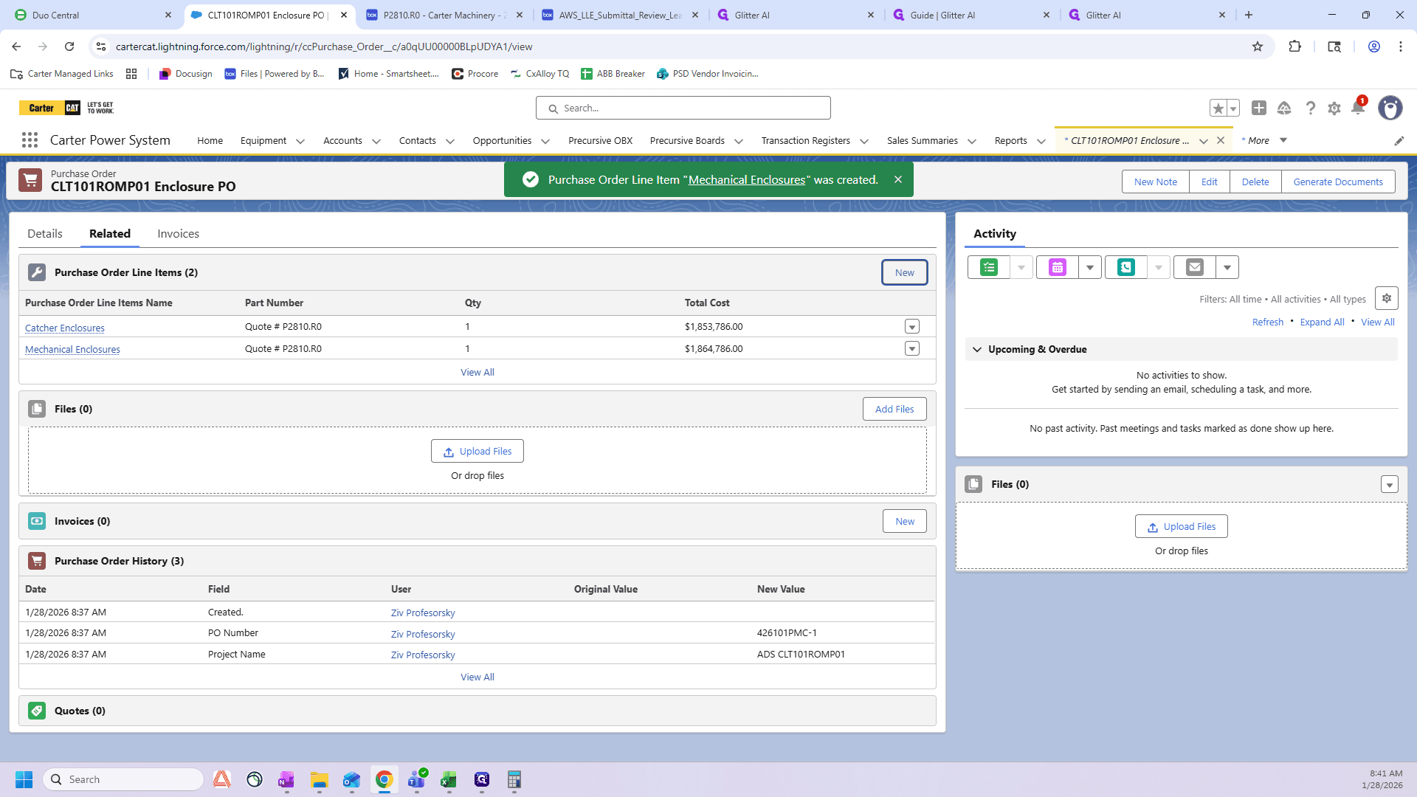The height and width of the screenshot is (797, 1417).
Task: Switch to the Details tab
Action: point(45,234)
